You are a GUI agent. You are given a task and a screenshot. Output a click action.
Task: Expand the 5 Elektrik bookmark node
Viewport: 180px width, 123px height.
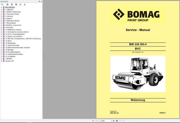point(1,19)
